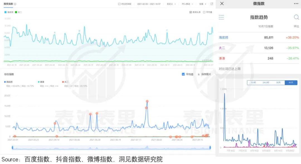Uncheck the 新闻头条 checkbox
Image resolution: width=301 pixels, height=164 pixels.
coord(190,12)
